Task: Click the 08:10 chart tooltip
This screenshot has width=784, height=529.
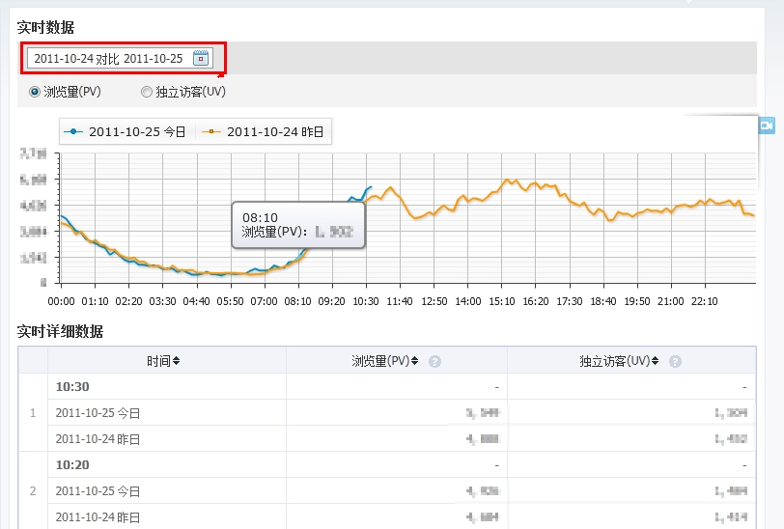Action: point(298,225)
